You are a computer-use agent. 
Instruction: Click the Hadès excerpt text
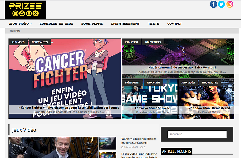182,72
